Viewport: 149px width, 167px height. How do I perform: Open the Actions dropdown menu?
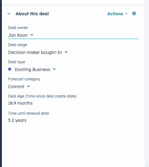(117, 14)
